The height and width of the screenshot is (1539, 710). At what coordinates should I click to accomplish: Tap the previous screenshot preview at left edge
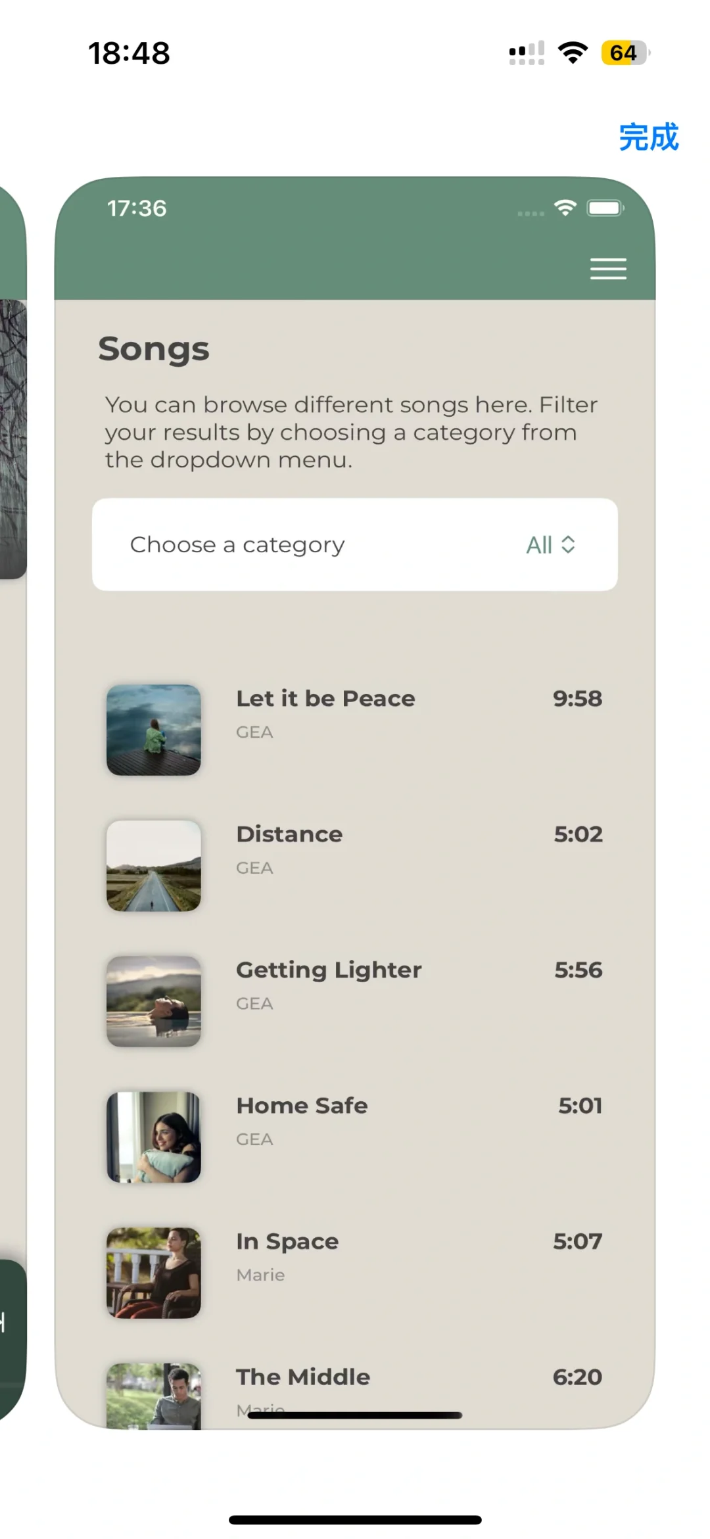(x=13, y=439)
